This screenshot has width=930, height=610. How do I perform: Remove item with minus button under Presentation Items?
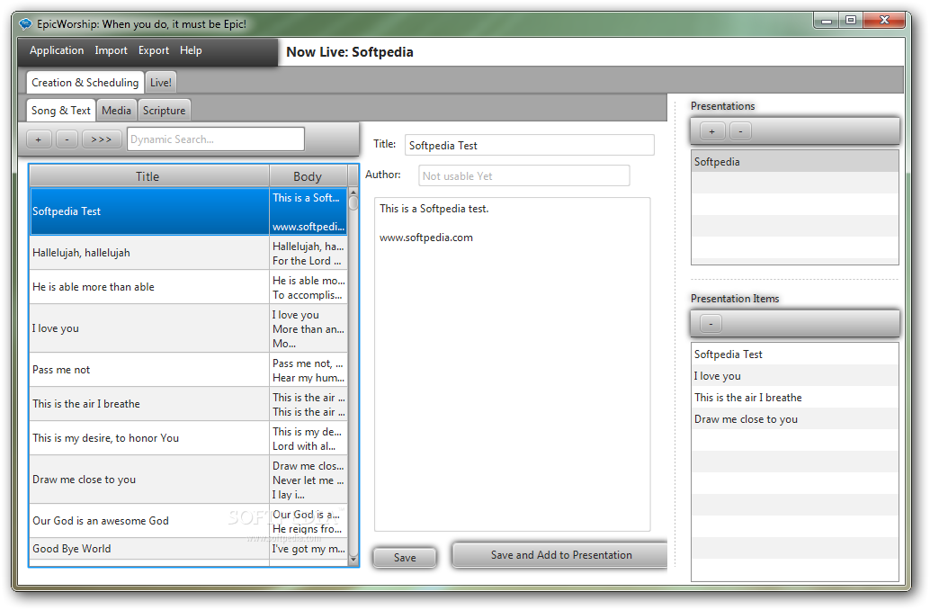711,323
